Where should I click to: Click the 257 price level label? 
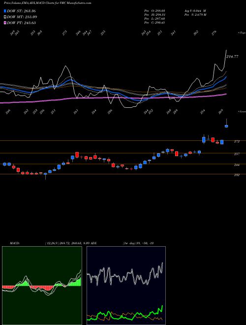click(237, 154)
